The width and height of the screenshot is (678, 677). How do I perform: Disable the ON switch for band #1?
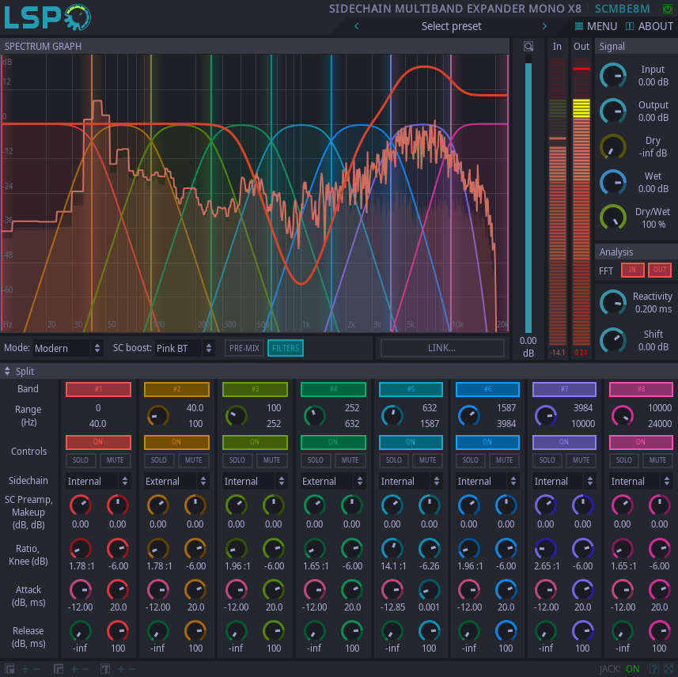pos(98,441)
